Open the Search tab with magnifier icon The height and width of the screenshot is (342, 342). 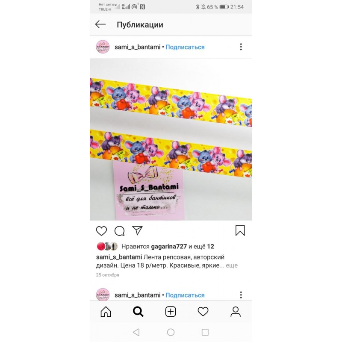click(138, 312)
